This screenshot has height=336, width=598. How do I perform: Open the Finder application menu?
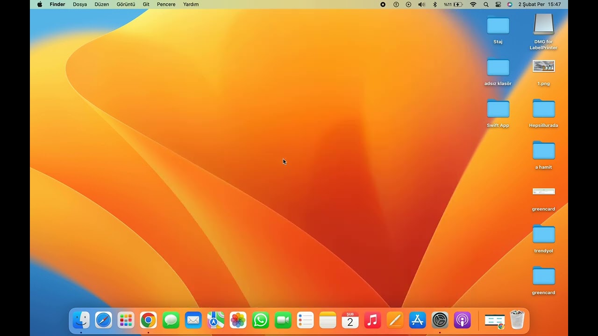pos(57,4)
